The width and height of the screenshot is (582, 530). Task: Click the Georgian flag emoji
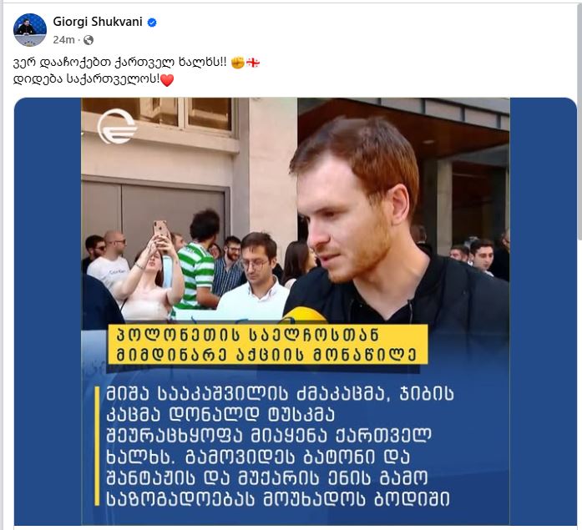pyautogui.click(x=253, y=63)
